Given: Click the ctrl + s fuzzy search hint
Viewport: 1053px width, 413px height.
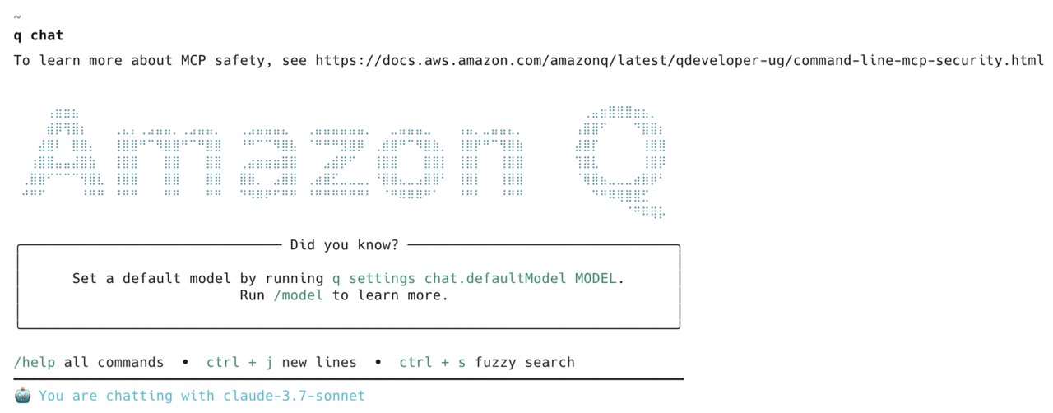Looking at the screenshot, I should pos(487,362).
